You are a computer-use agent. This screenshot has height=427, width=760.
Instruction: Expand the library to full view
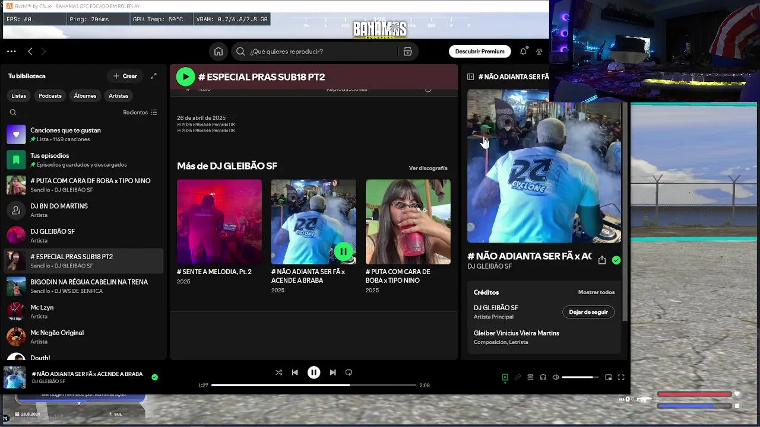[x=154, y=76]
